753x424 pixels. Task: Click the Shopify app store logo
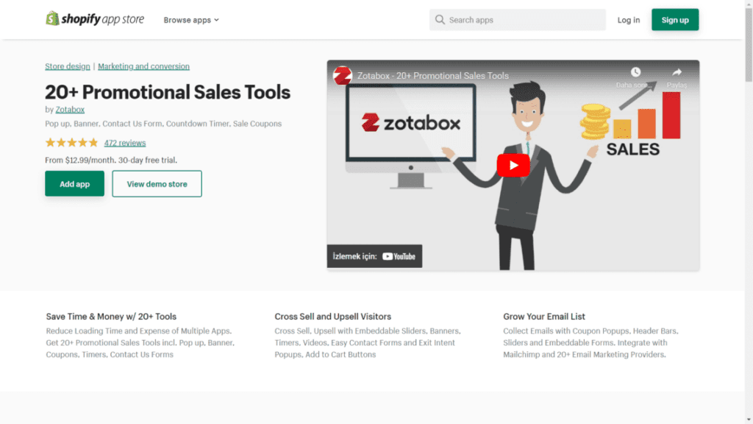coord(94,18)
